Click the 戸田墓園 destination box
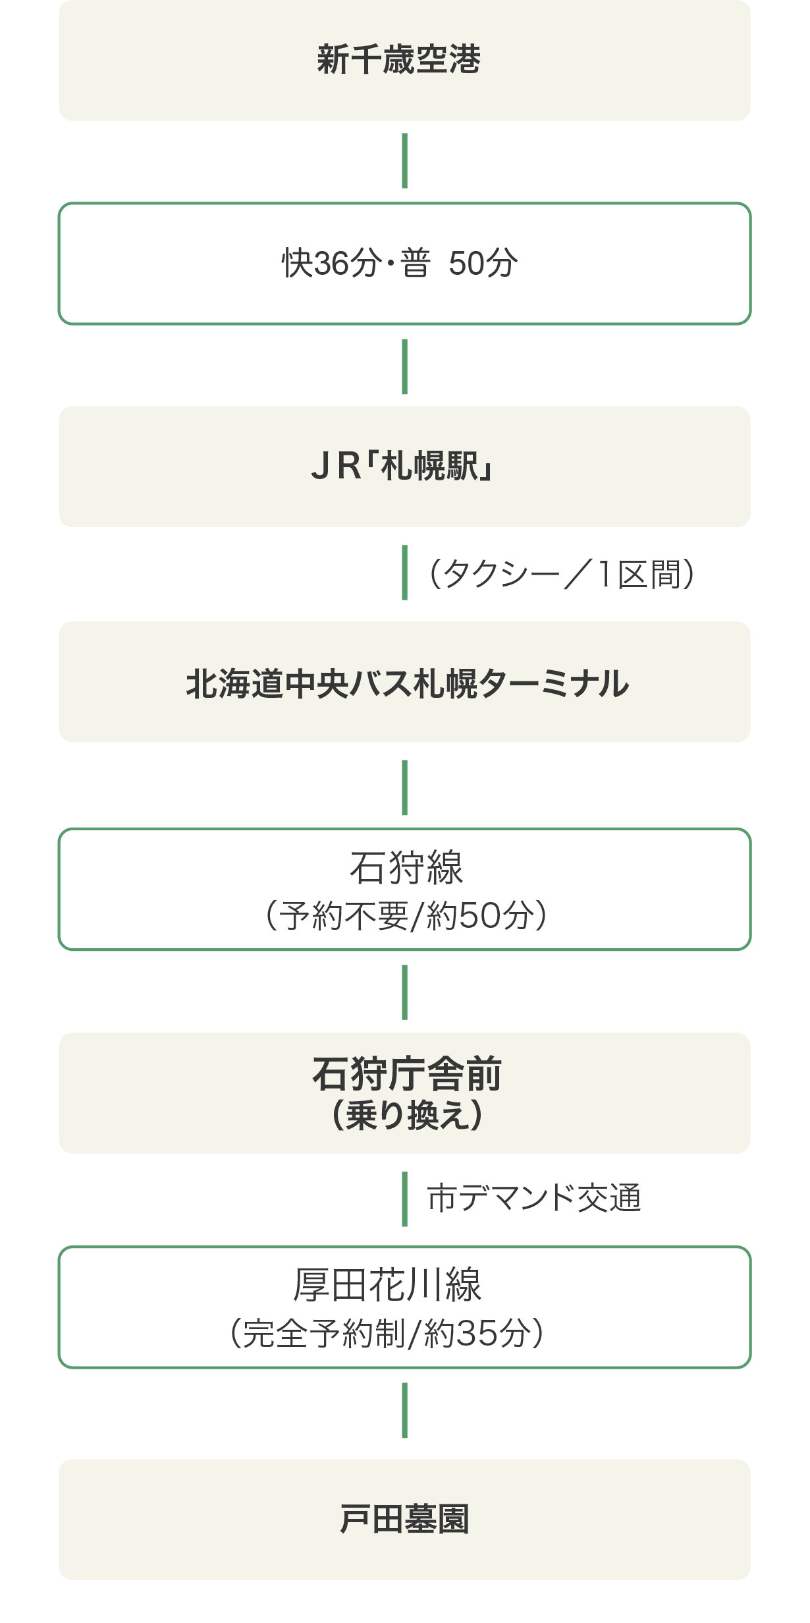 tap(404, 1520)
